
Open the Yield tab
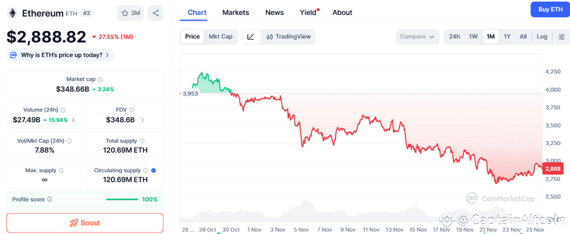tap(308, 12)
